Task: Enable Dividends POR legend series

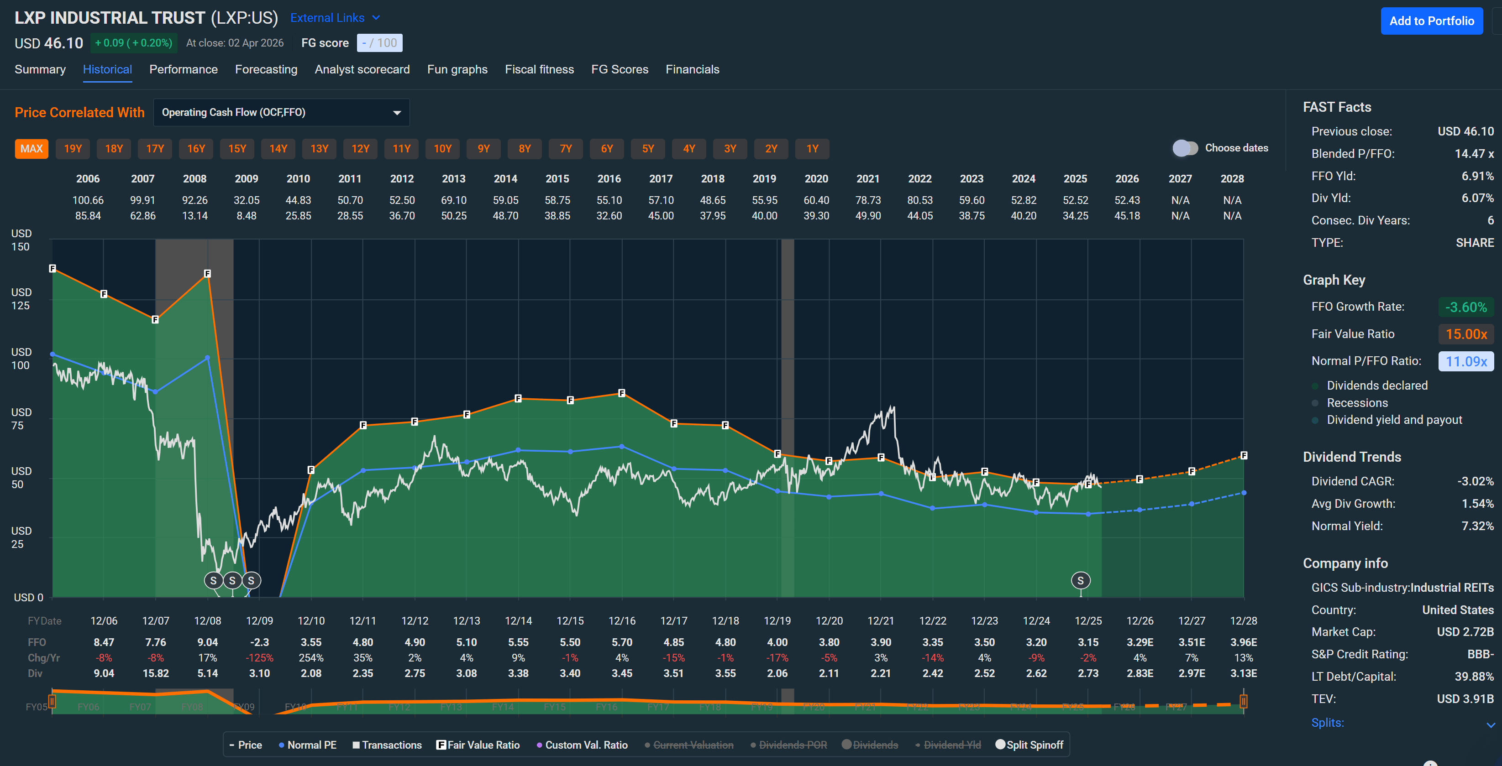Action: (788, 745)
